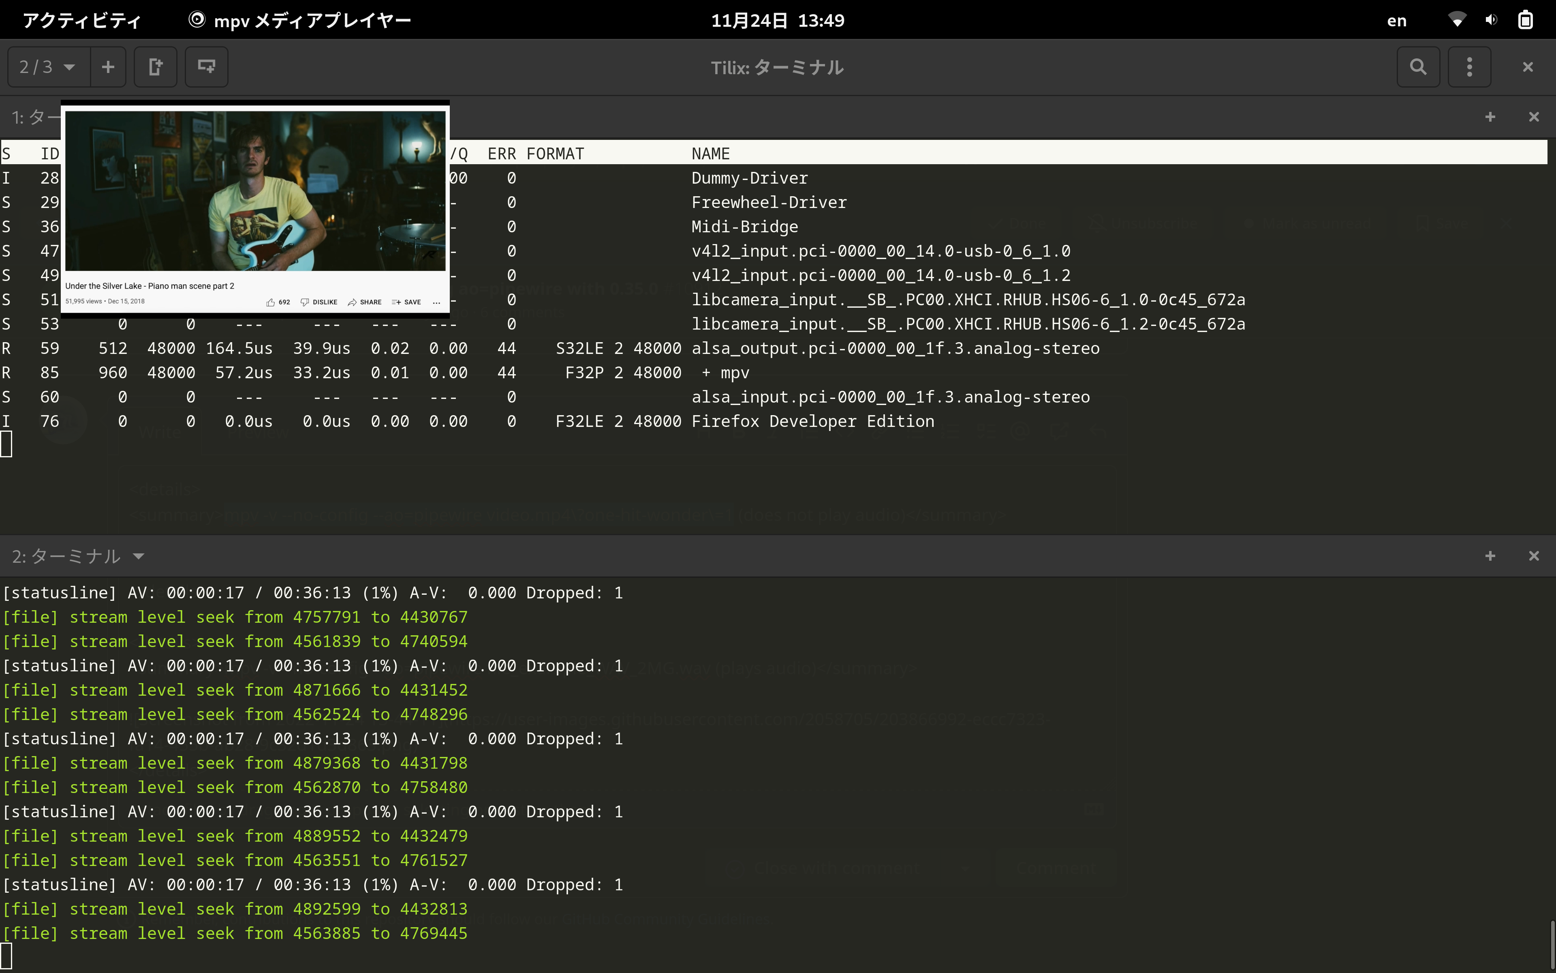
Task: Create a new session with the + button
Action: pos(108,66)
